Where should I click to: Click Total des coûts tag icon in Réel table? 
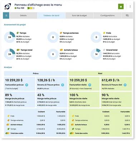pos(72,133)
